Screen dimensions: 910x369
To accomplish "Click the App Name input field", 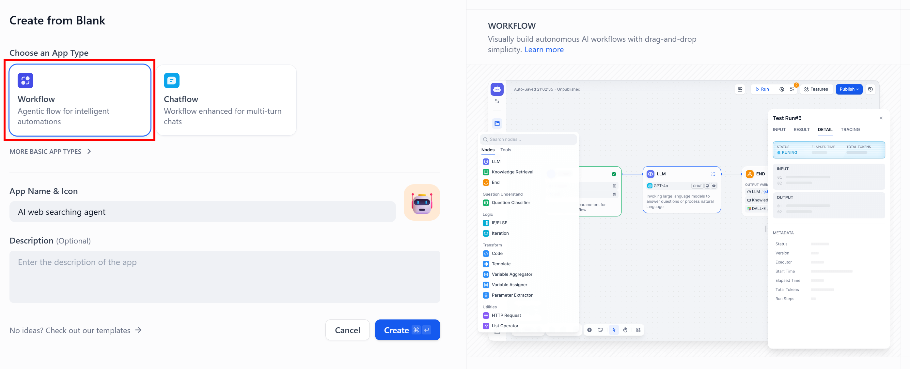I will (202, 212).
